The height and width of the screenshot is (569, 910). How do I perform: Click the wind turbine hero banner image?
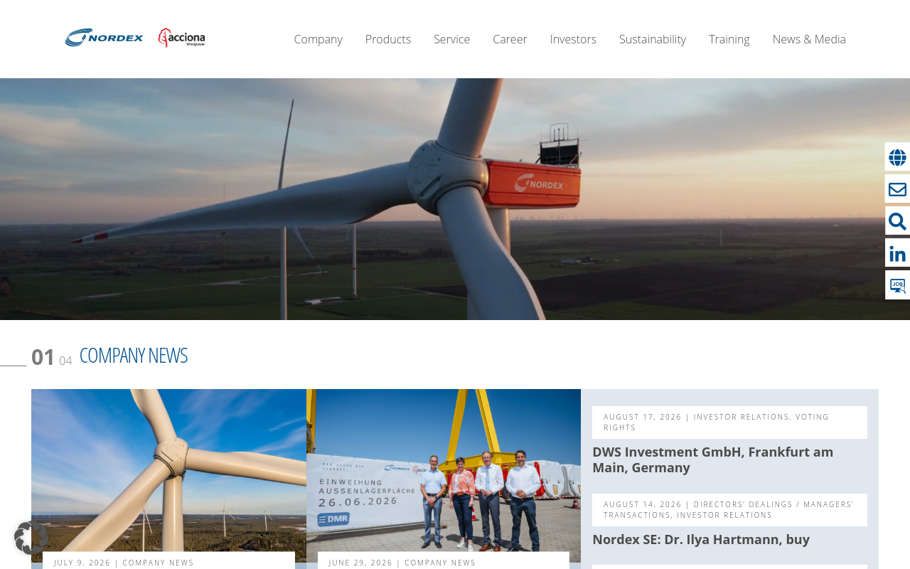click(x=455, y=199)
